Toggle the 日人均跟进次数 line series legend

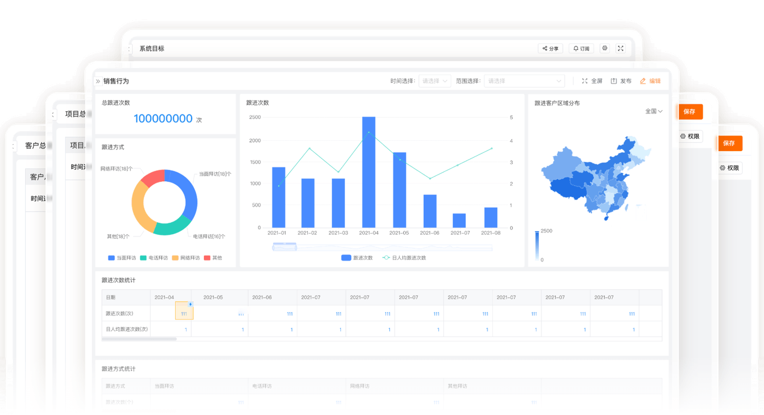(404, 258)
